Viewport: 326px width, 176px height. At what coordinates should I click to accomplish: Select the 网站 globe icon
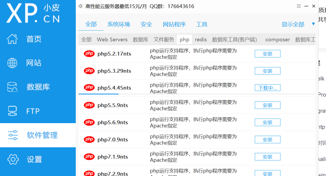tap(12, 63)
